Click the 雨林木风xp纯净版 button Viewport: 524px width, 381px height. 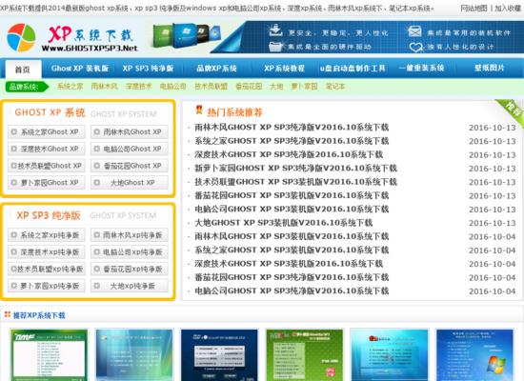[x=130, y=235]
